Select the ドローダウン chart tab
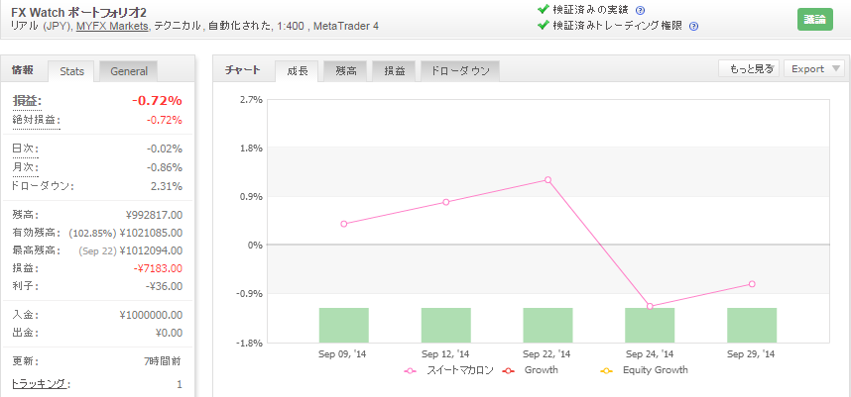This screenshot has width=851, height=397. 459,71
